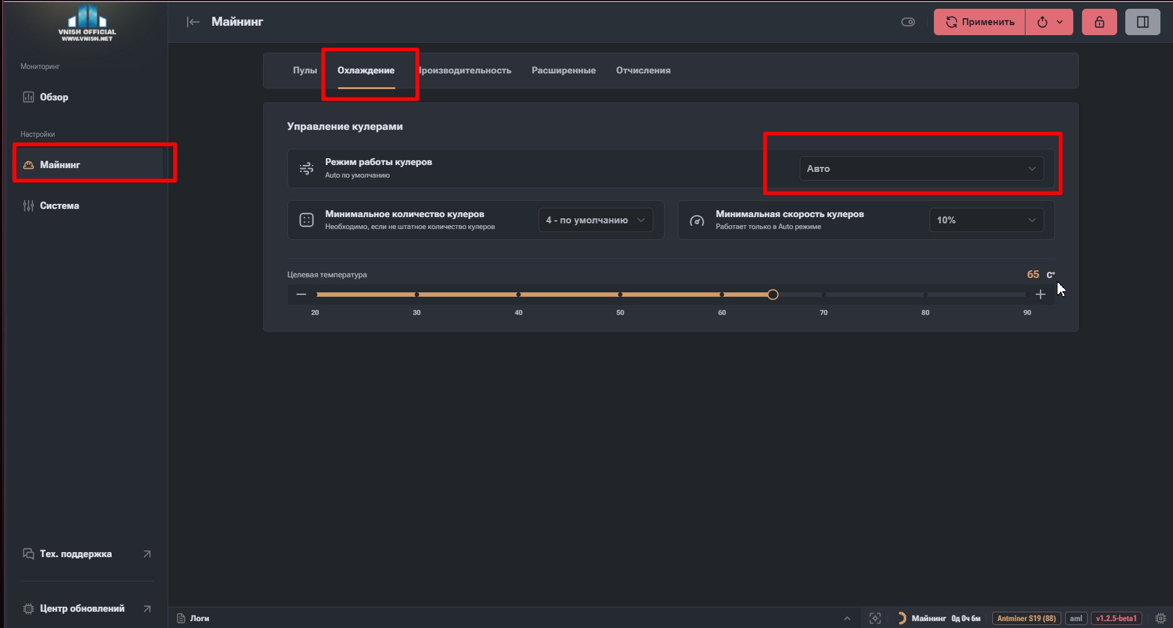Click the minimum fan speed gauge icon

coord(697,220)
